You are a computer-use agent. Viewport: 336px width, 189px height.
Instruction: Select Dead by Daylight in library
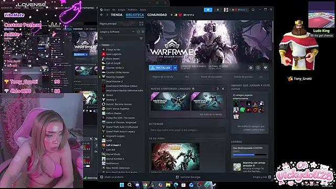pos(115,77)
